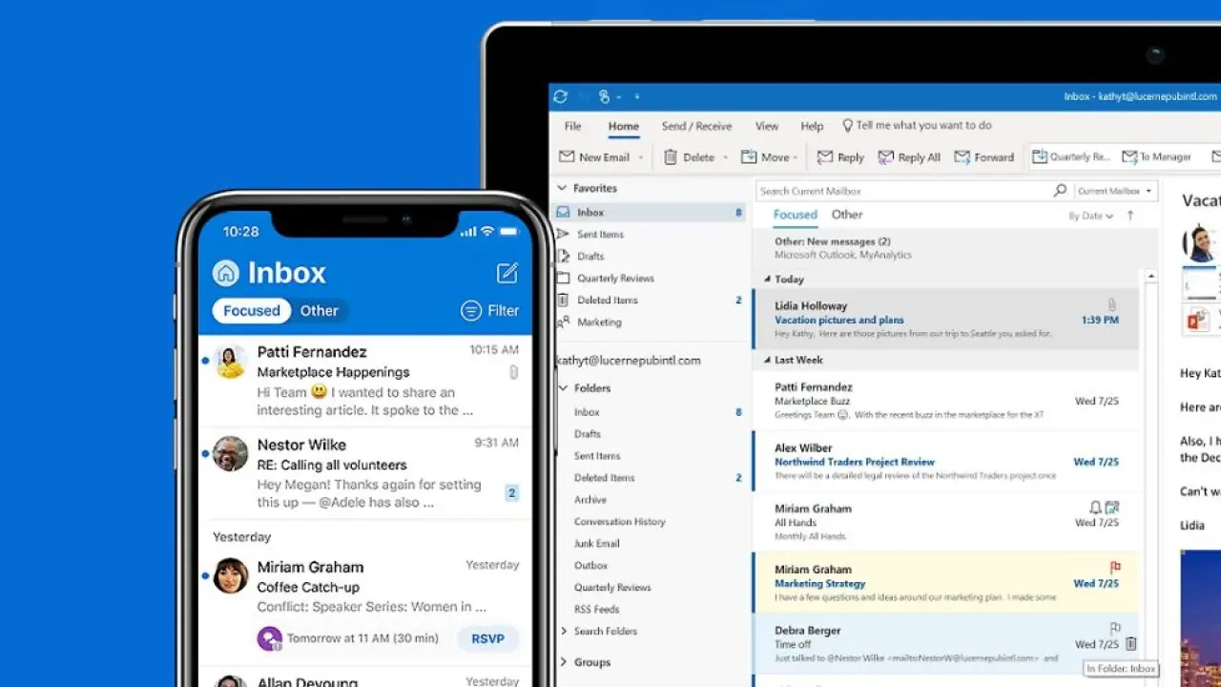Expand the Groups section in folder pane

coord(564,662)
